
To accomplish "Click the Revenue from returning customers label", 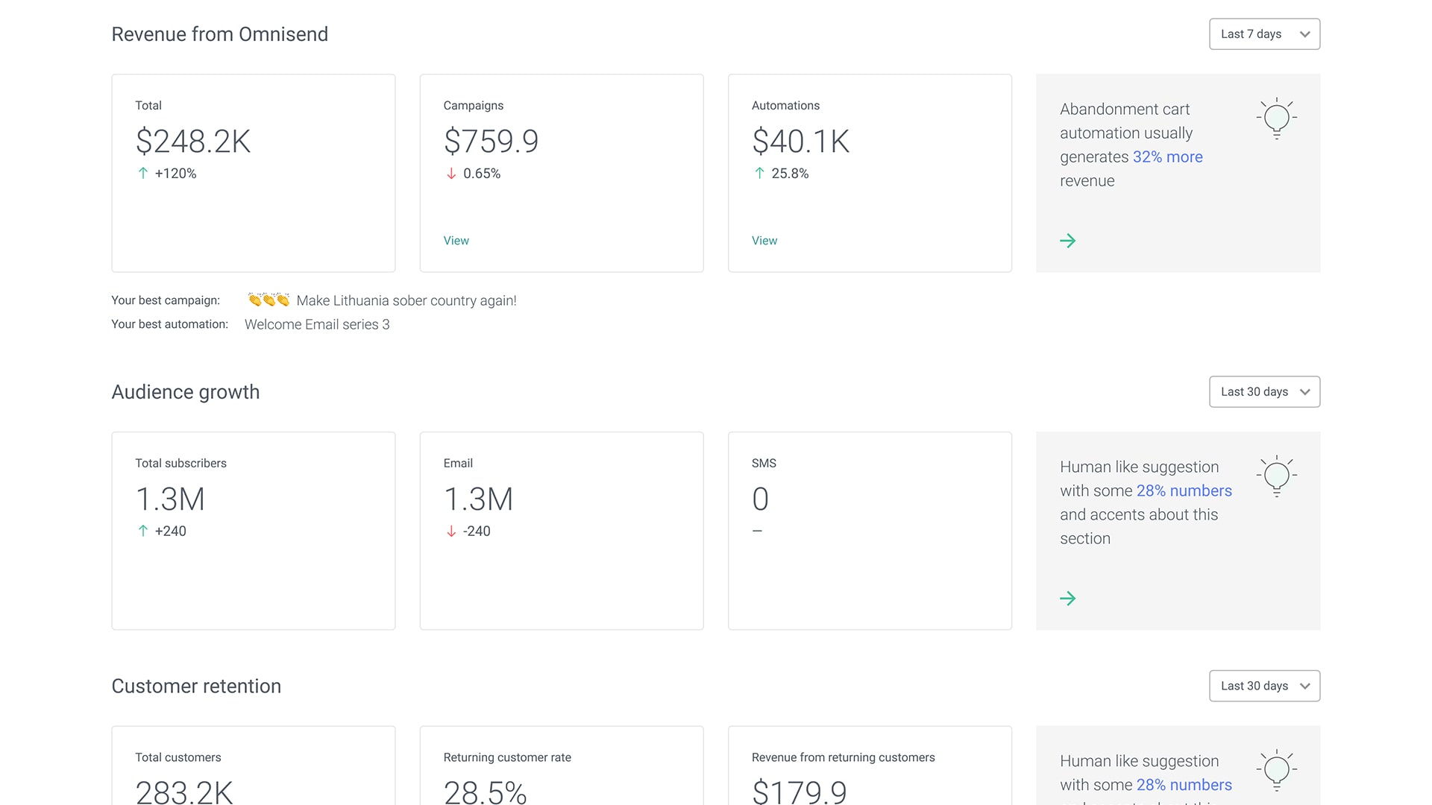I will [843, 757].
